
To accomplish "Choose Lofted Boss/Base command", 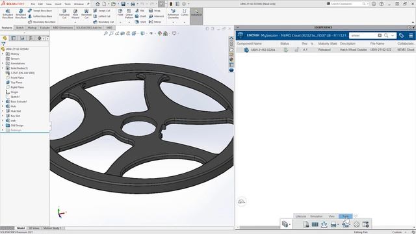I will 40,16.
